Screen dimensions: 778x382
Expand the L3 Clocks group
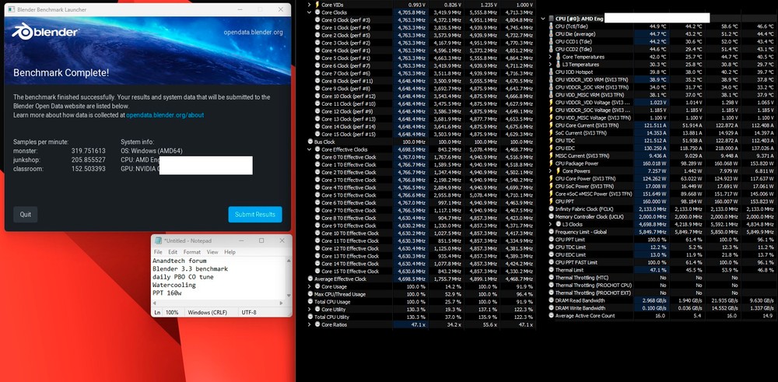(550, 224)
